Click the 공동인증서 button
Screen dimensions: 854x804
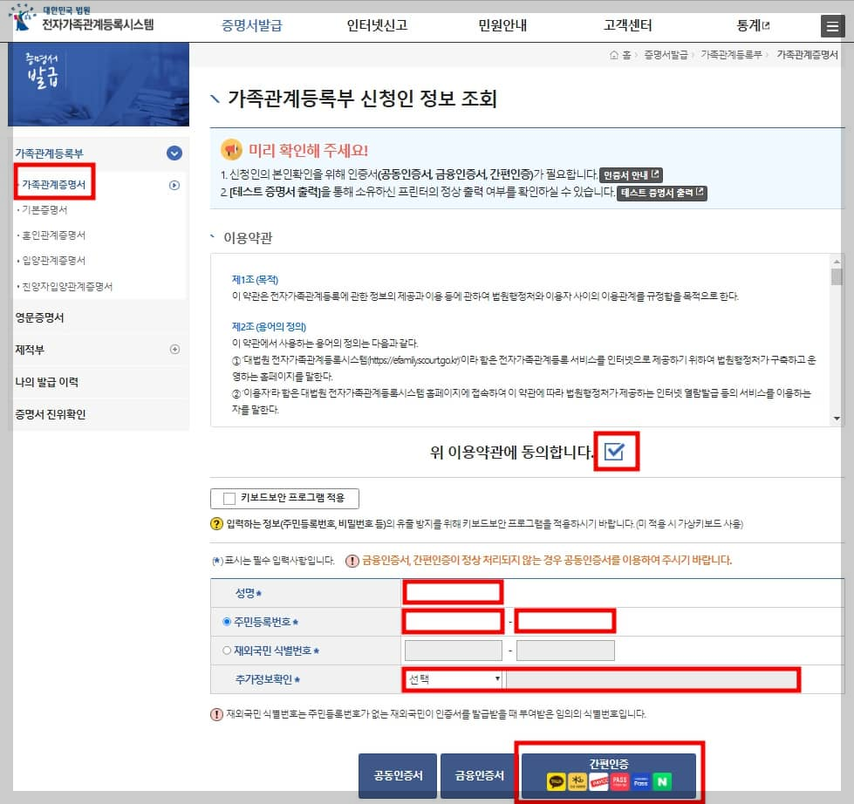[398, 774]
